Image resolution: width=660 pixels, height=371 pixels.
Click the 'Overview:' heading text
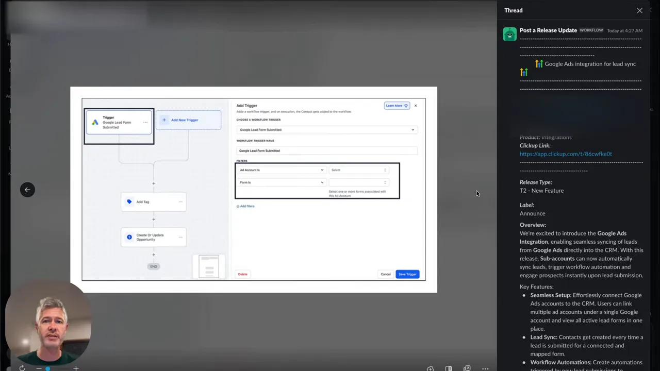click(533, 225)
